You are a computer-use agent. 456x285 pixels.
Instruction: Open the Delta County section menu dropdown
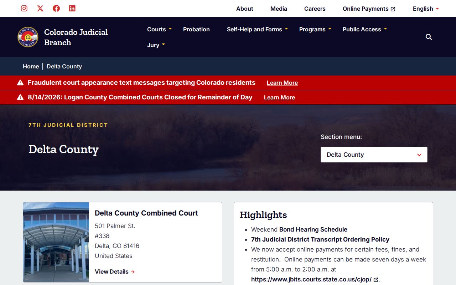click(374, 155)
